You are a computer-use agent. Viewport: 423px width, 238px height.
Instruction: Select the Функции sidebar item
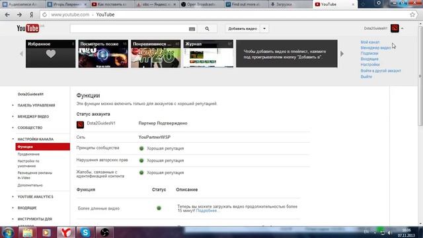(x=42, y=147)
